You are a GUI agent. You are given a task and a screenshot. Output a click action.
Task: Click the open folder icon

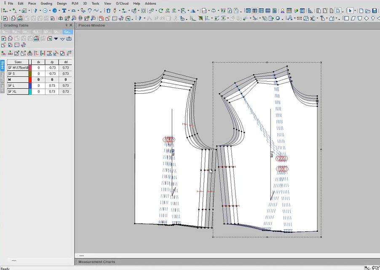368,11
